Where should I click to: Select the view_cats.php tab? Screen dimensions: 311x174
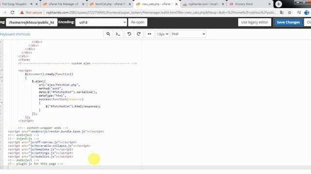pos(156,4)
